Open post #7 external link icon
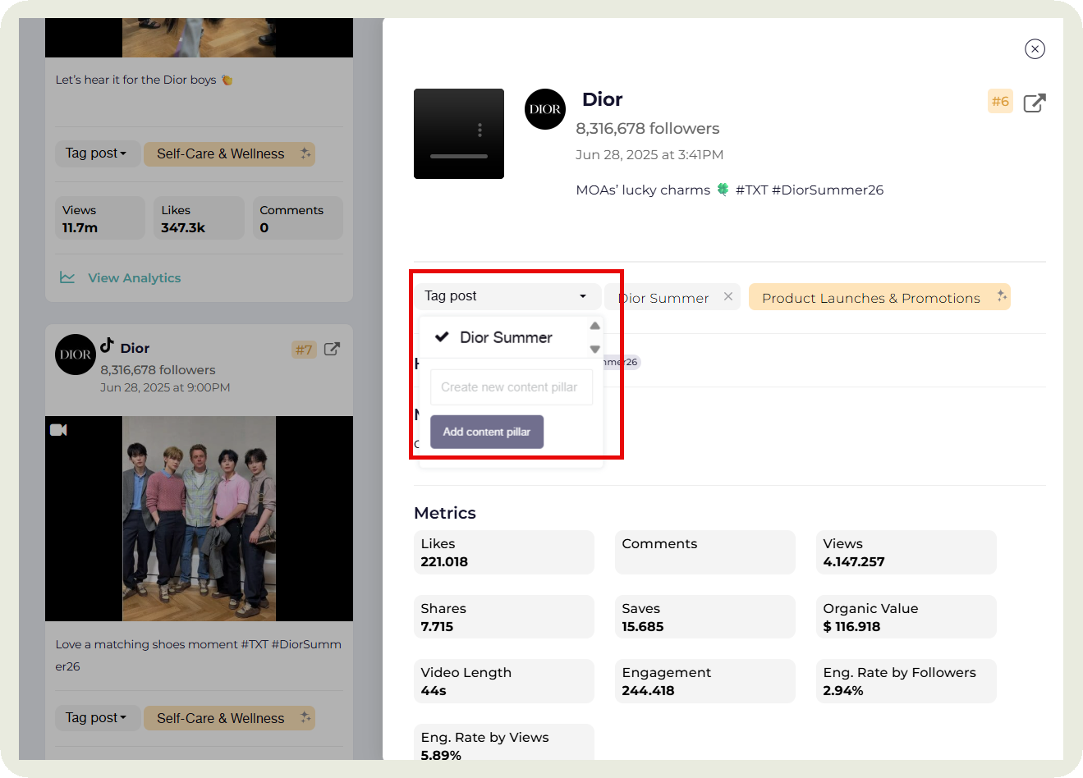Screen dimensions: 1083x778 coord(332,349)
